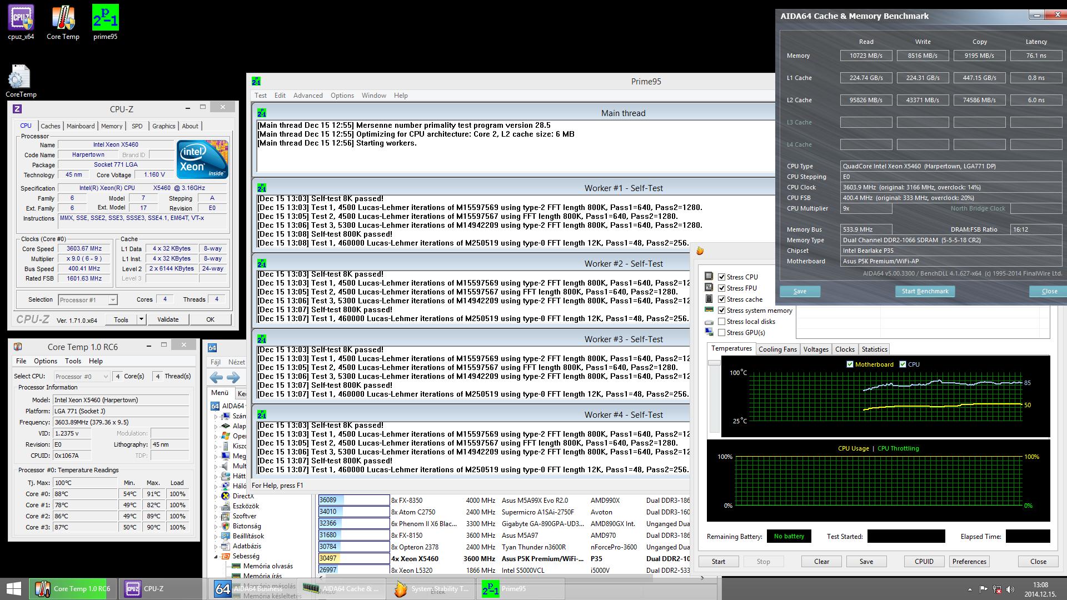
Task: Click the Action Center flag tray icon
Action: 983,589
